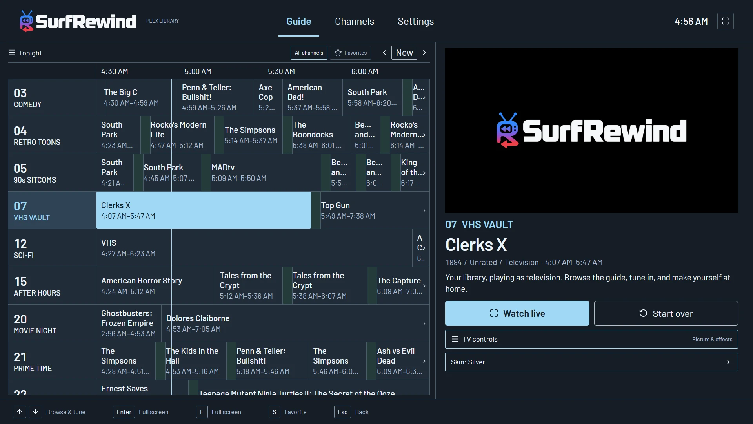Click chevron at end of 15 AFTER HOURS row
This screenshot has width=753, height=424.
[424, 286]
